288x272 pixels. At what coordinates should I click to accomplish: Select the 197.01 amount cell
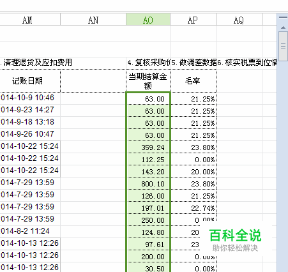coord(148,208)
